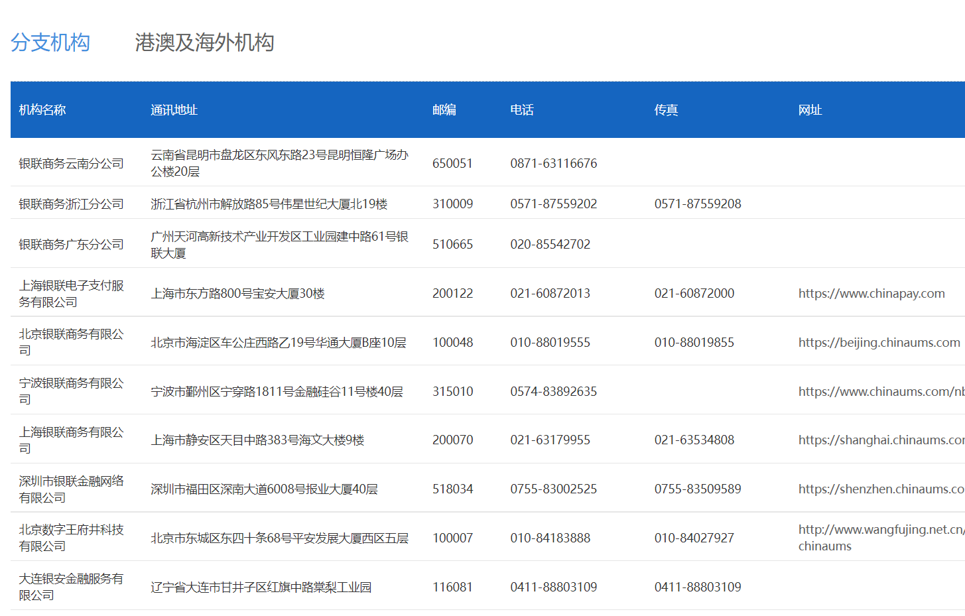The image size is (965, 616).
Task: Select 上海银联电子支付服务有限公司 name cell
Action: point(71,293)
